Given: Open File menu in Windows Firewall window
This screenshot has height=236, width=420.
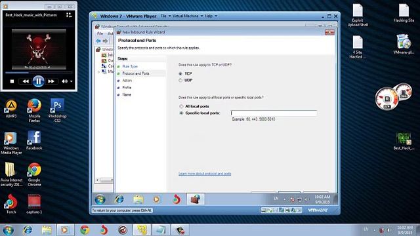Looking at the screenshot, I should click(x=100, y=33).
